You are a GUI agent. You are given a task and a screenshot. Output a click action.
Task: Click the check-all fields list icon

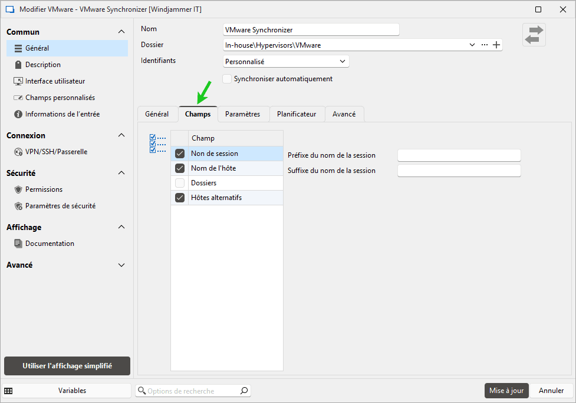tap(157, 144)
